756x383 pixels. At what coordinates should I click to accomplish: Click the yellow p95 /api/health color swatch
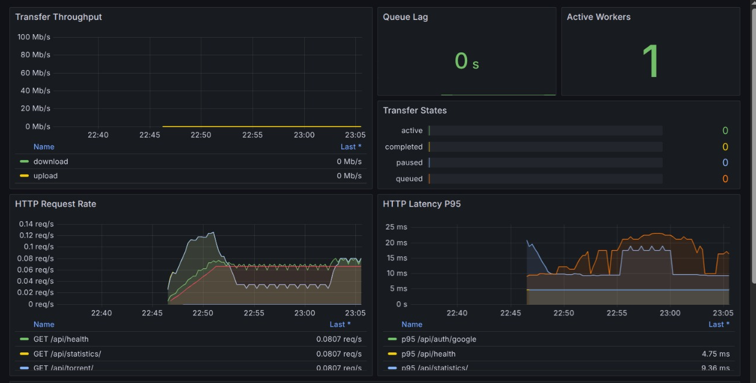pyautogui.click(x=392, y=354)
